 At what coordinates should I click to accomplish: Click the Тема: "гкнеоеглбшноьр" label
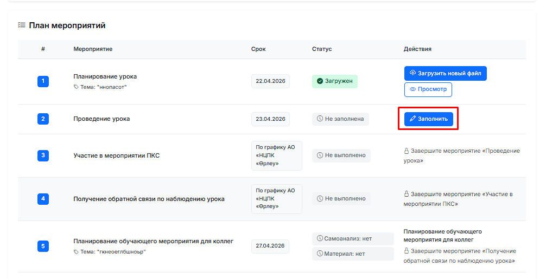(113, 251)
